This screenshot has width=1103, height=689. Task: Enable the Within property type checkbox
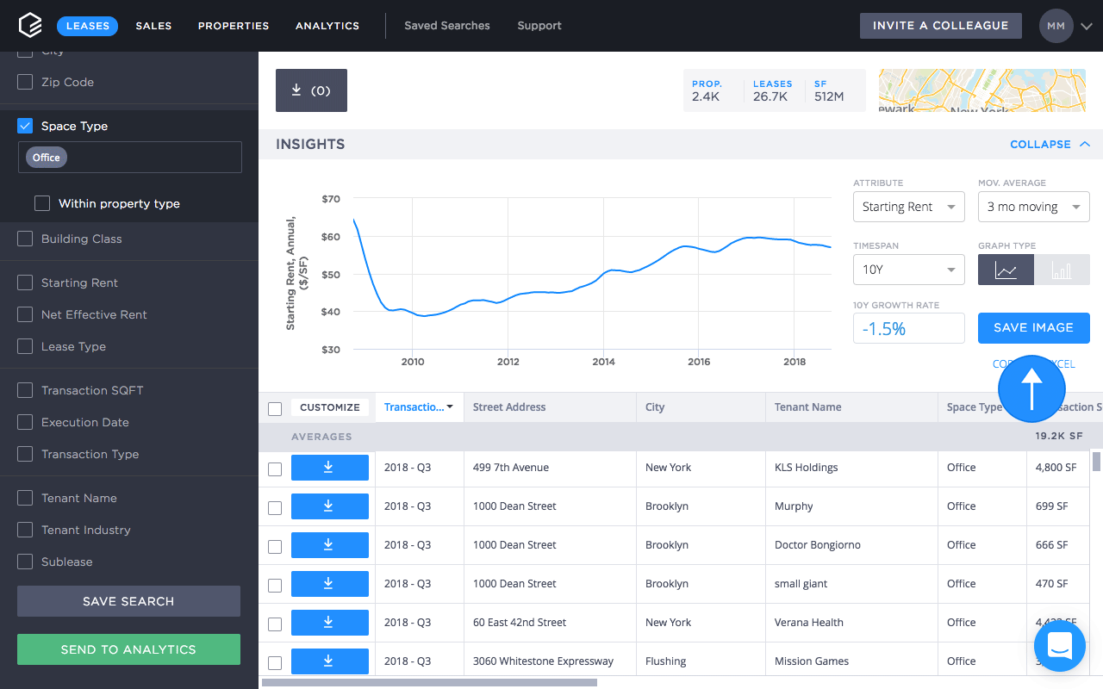click(x=42, y=203)
